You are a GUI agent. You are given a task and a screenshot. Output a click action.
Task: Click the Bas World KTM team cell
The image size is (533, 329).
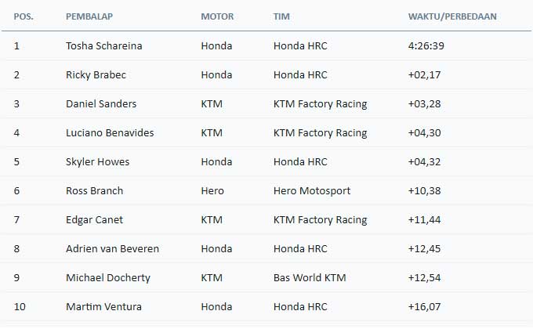point(310,278)
